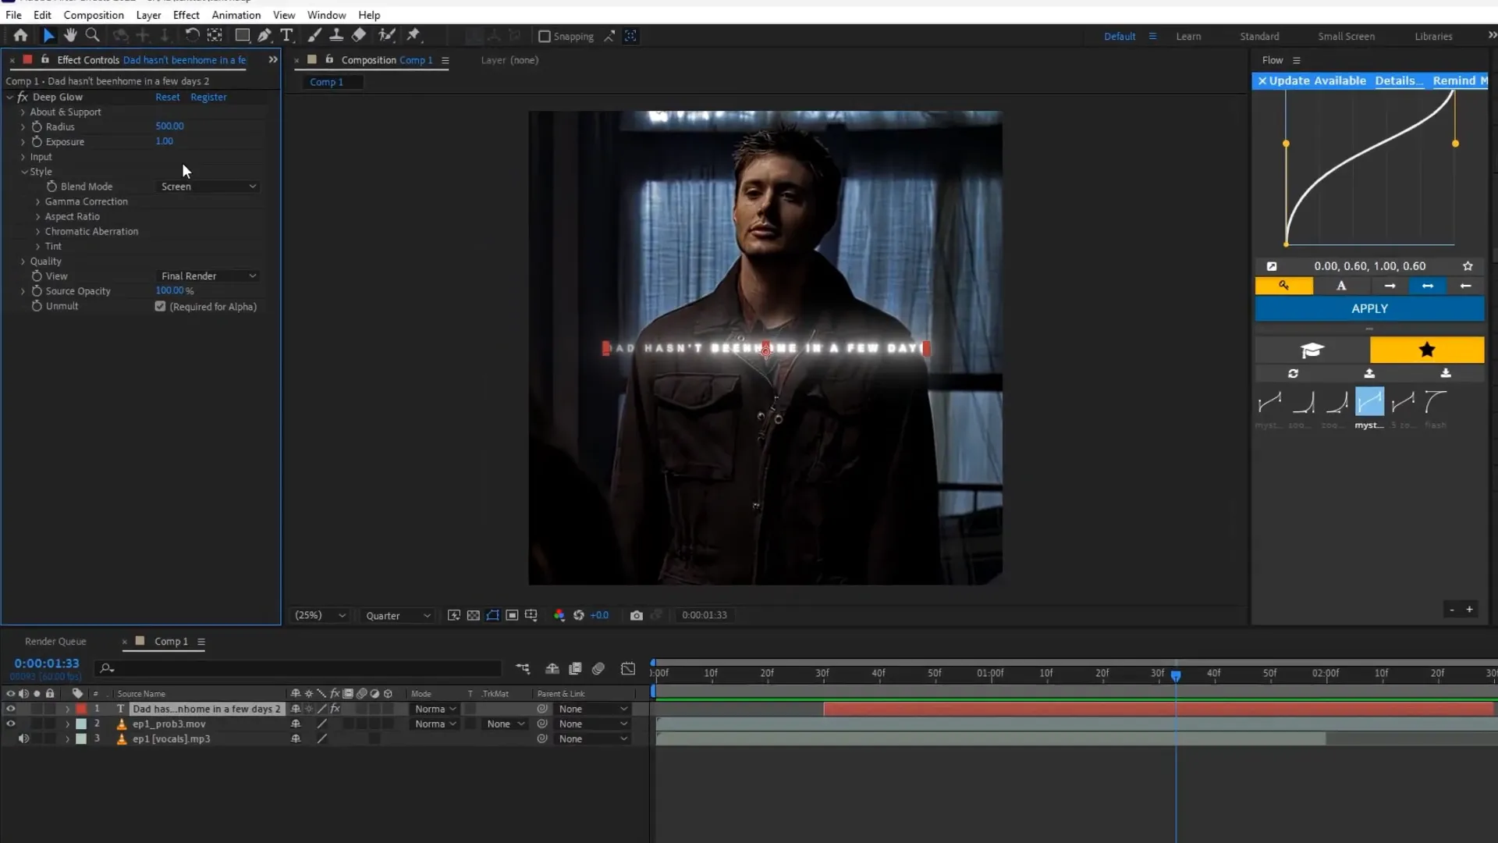Click the Flow APPLY button

point(1369,308)
